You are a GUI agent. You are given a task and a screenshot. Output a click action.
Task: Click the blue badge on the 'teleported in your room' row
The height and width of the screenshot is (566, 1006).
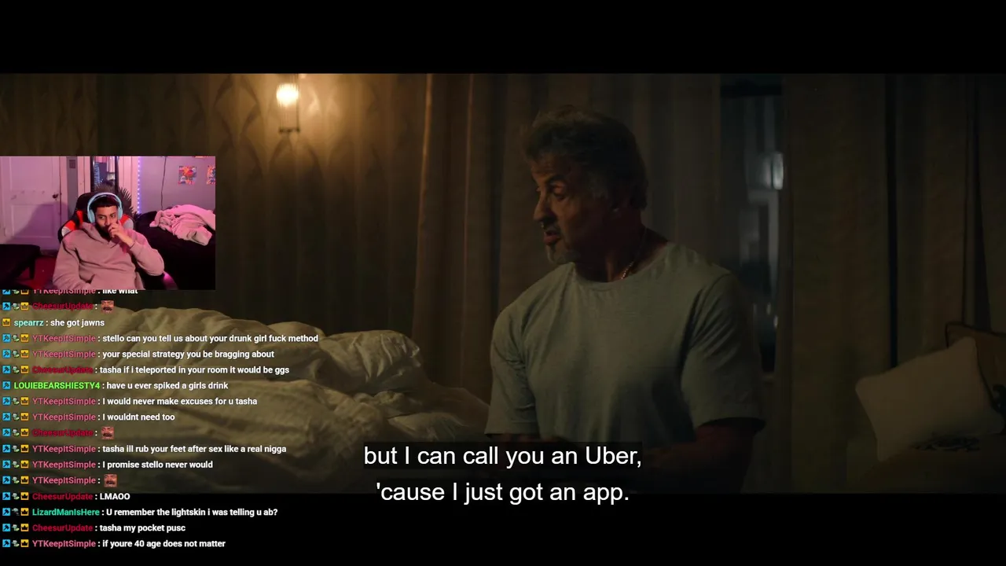pos(6,369)
